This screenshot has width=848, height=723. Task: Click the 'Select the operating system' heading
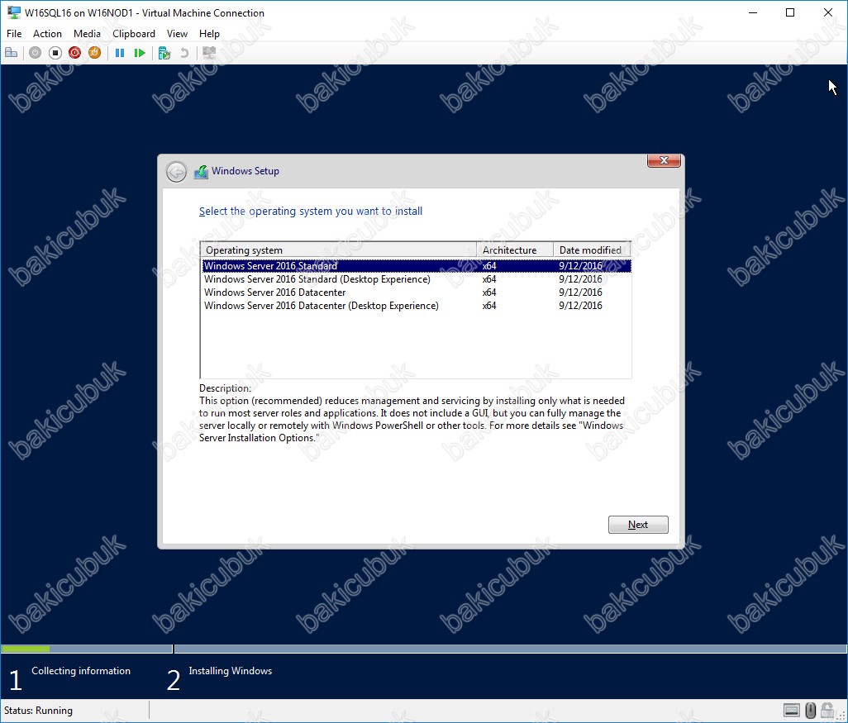tap(311, 211)
